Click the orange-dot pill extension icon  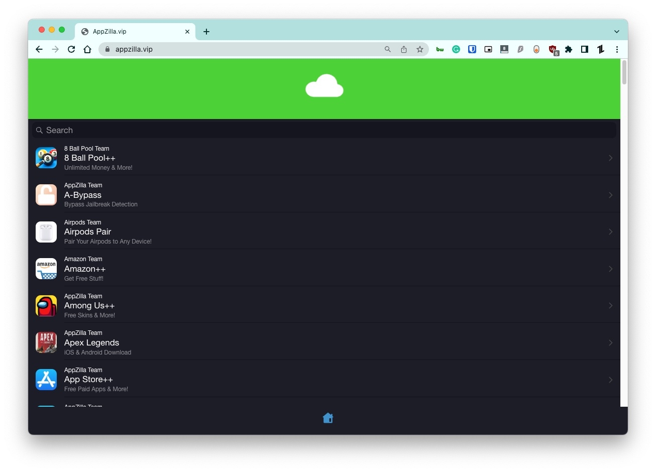pyautogui.click(x=536, y=49)
